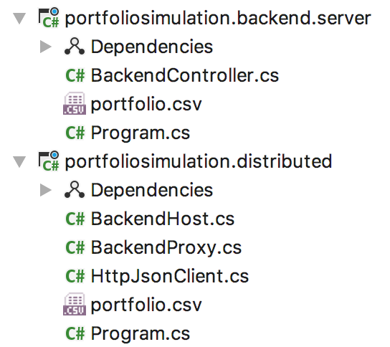Open the BackendController.cs file
This screenshot has height=347, width=390.
(185, 75)
